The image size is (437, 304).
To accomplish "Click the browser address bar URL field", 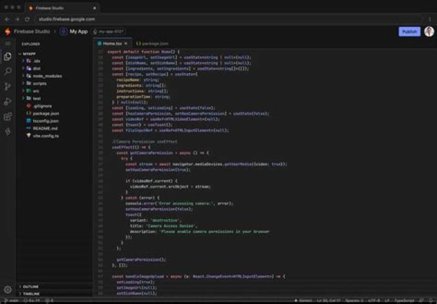I will click(x=182, y=19).
